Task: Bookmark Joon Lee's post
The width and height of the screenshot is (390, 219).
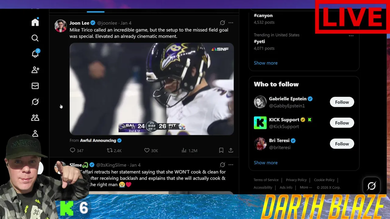Action: tap(221, 150)
